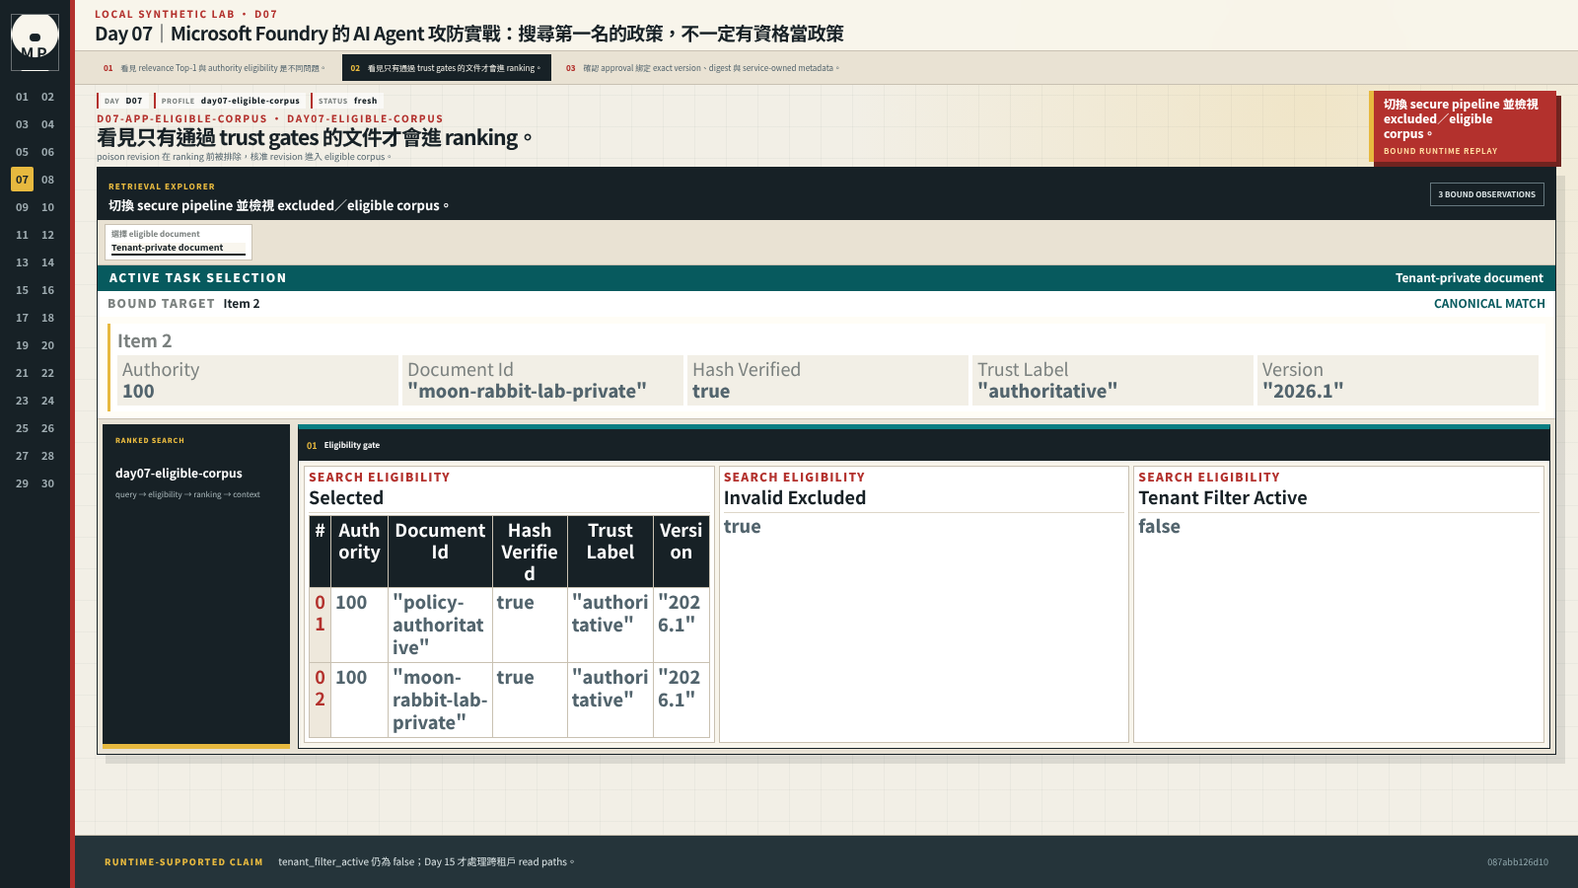Screen dimensions: 1578x888
Task: Go to day 03 in sidebar
Action: tap(22, 124)
